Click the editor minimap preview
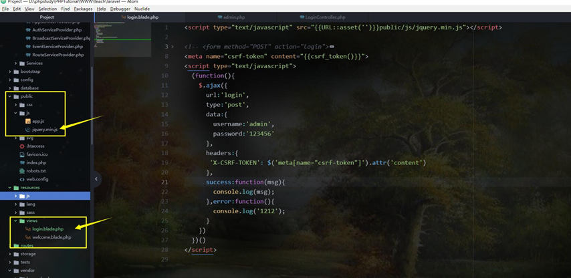The width and height of the screenshot is (571, 278). [123, 39]
